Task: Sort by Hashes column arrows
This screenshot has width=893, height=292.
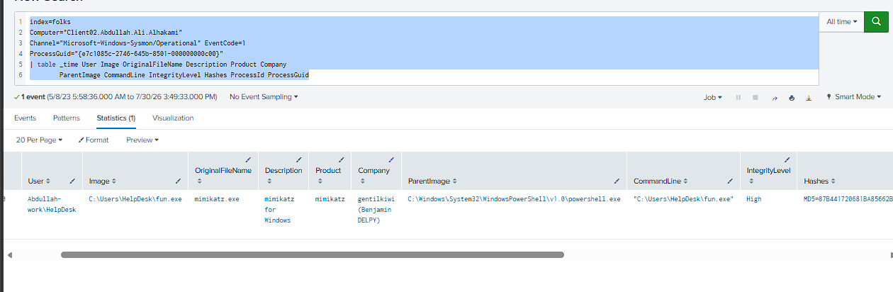Action: [833, 181]
